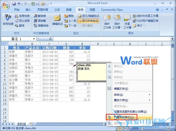The width and height of the screenshot is (176, 131).
Task: Go to the last sheet tab arrow
Action: 13,124
